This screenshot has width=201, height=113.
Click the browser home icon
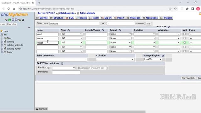point(14,9)
